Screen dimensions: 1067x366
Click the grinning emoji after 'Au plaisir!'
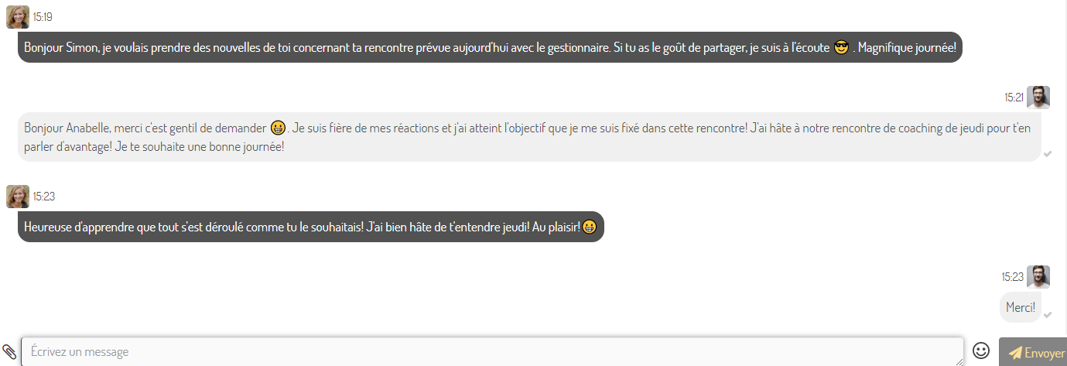590,227
